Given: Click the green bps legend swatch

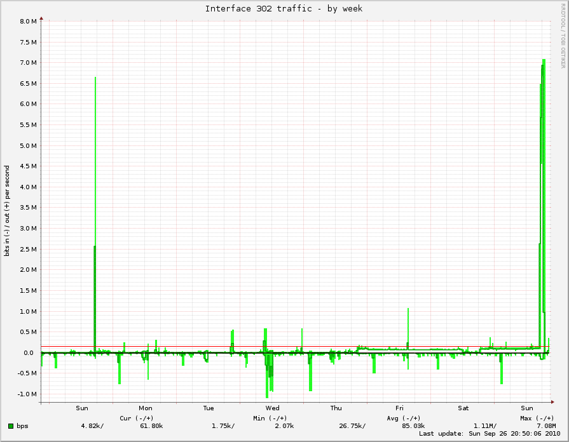Looking at the screenshot, I should click(x=11, y=425).
